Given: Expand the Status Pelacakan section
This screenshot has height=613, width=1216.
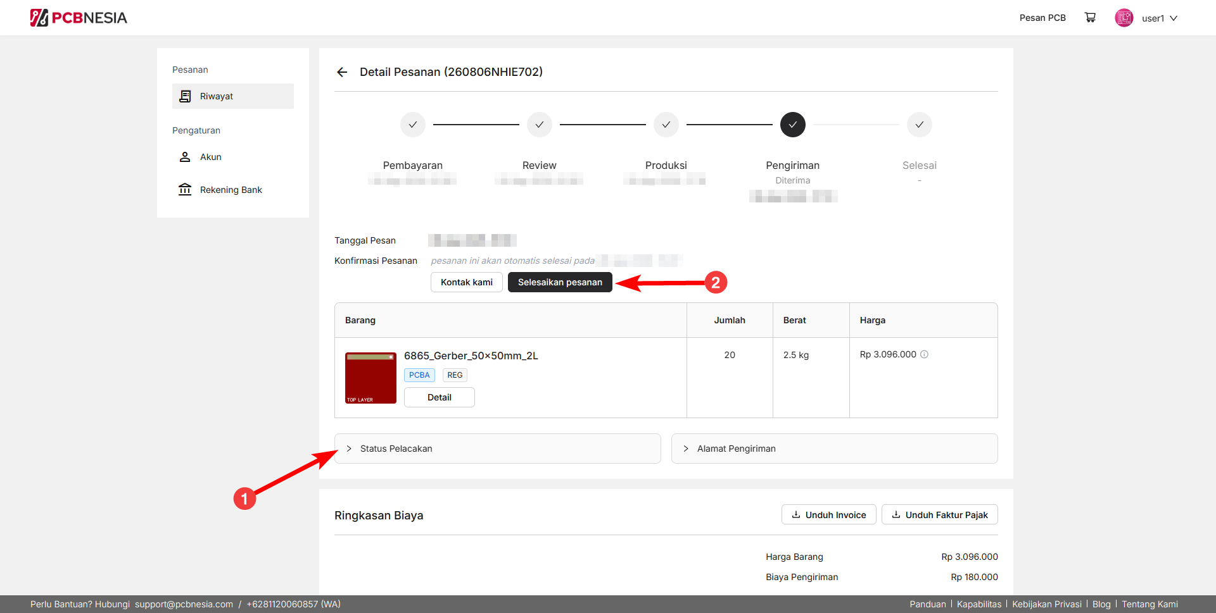Looking at the screenshot, I should [498, 449].
